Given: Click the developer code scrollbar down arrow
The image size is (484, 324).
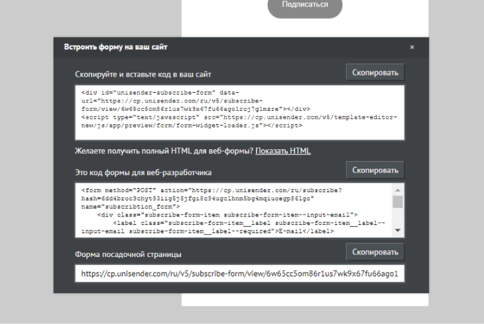Looking at the screenshot, I should click(398, 230).
